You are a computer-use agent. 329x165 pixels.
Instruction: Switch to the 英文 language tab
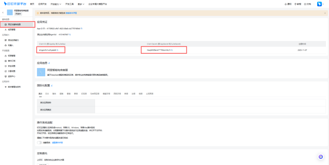click(40, 94)
